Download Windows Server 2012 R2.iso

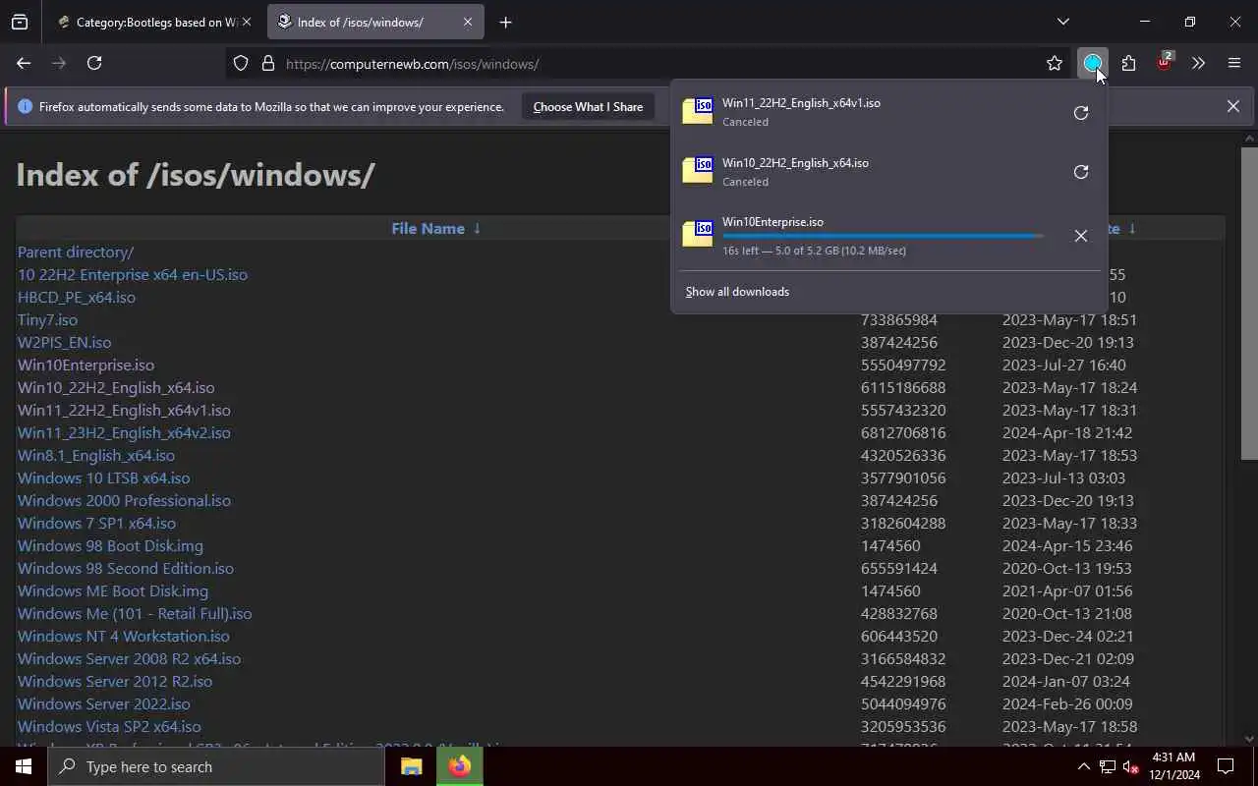pyautogui.click(x=115, y=681)
